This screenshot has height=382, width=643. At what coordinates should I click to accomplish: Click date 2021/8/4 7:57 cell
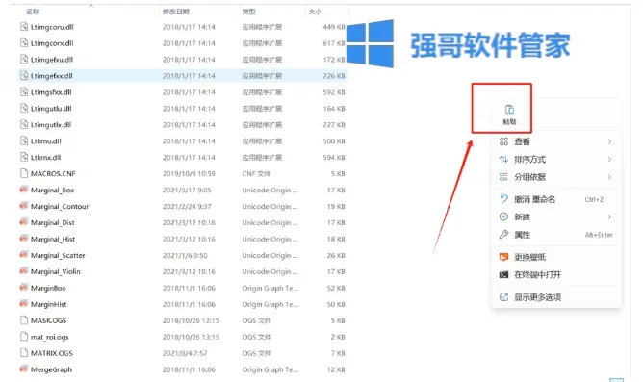185,353
